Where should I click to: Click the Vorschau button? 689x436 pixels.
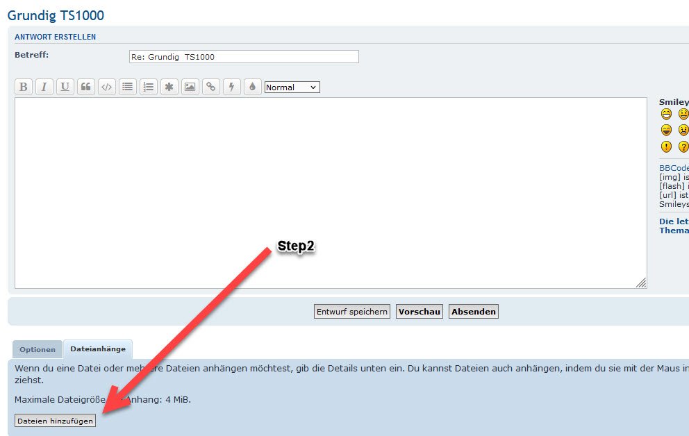420,312
